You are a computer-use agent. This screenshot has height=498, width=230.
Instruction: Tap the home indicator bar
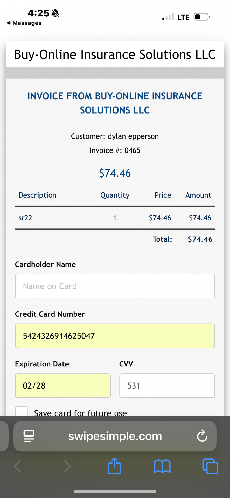tap(115, 492)
